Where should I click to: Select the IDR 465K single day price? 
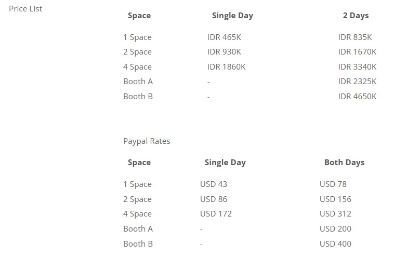click(224, 37)
